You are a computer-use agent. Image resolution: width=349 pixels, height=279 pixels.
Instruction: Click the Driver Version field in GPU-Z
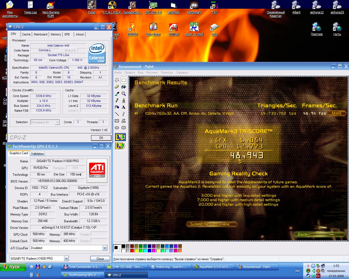click(x=69, y=228)
